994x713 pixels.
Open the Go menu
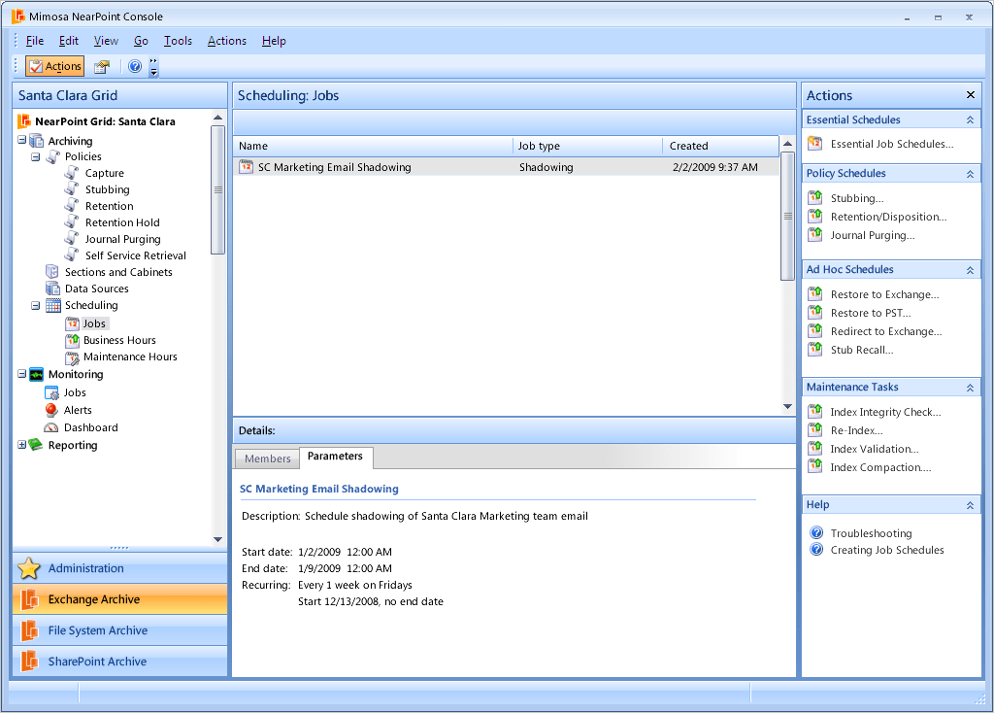coord(141,41)
